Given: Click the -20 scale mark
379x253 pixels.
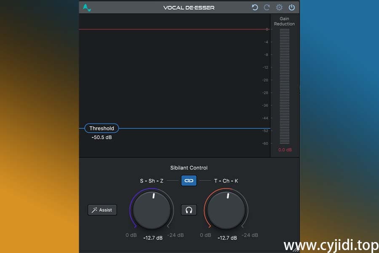Looking at the screenshot, I should (265, 80).
